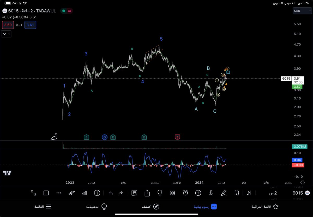Open the three-dots more options
313x217 pixels.
59,193
